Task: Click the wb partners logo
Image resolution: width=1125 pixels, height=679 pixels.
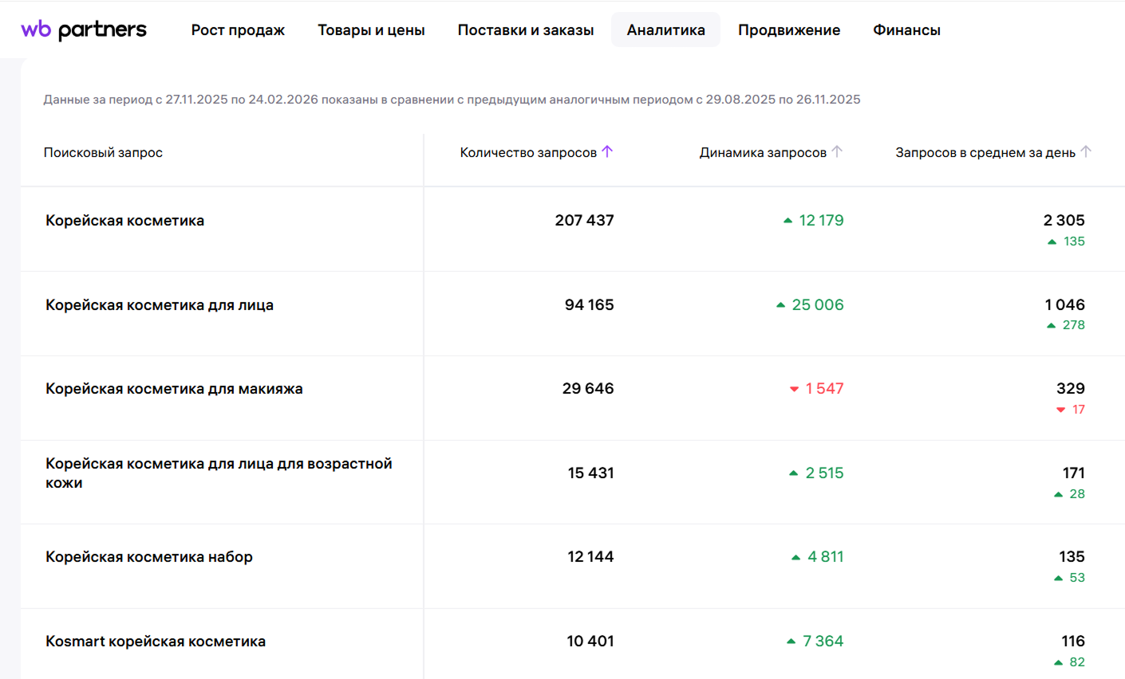Action: [84, 30]
